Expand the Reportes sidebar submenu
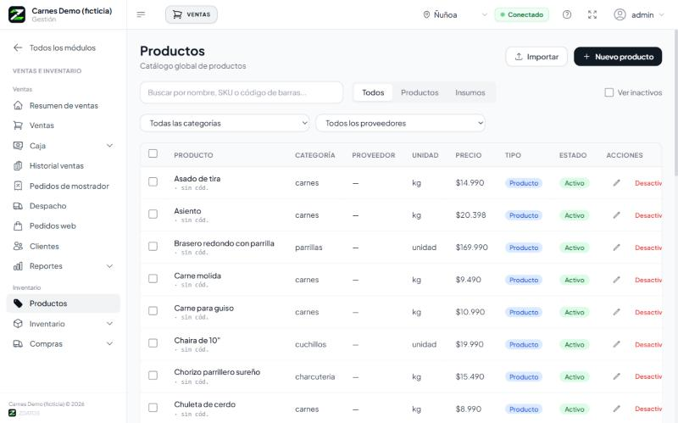Screen dimensions: 678x423 coord(110,266)
